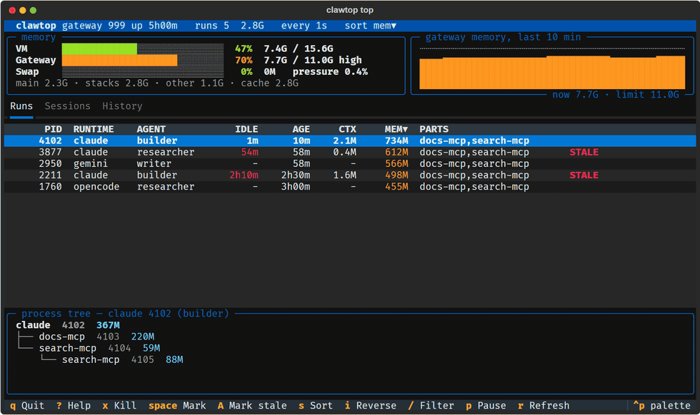Click the pressure 0.4% value
The height and width of the screenshot is (415, 700).
point(330,72)
